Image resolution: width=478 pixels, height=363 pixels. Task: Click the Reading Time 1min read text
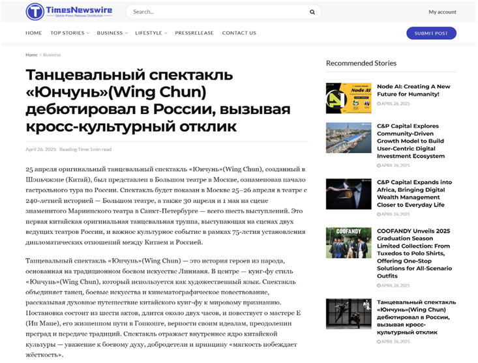(85, 149)
